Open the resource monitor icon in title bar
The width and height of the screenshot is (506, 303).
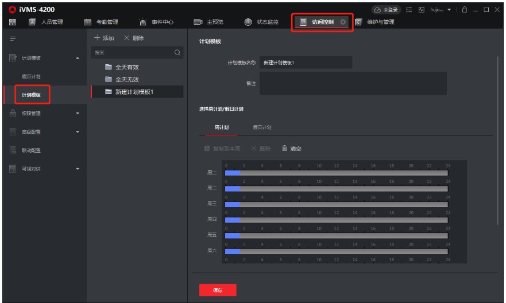[422, 10]
